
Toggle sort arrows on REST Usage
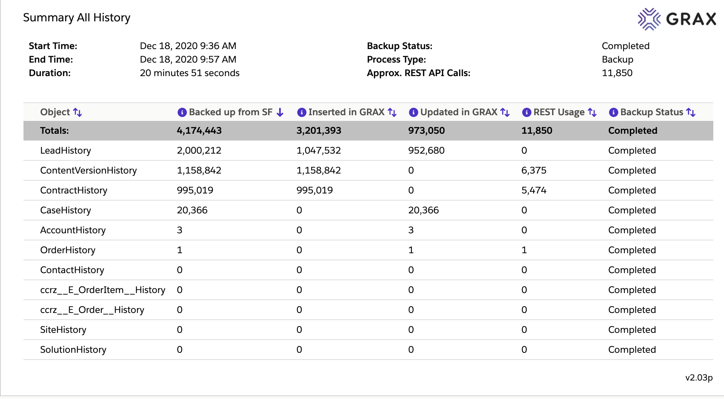point(592,112)
